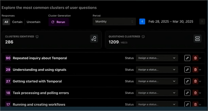Delete the Getting started with Temporal cluster
Image resolution: width=208 pixels, height=111 pixels.
point(195,81)
